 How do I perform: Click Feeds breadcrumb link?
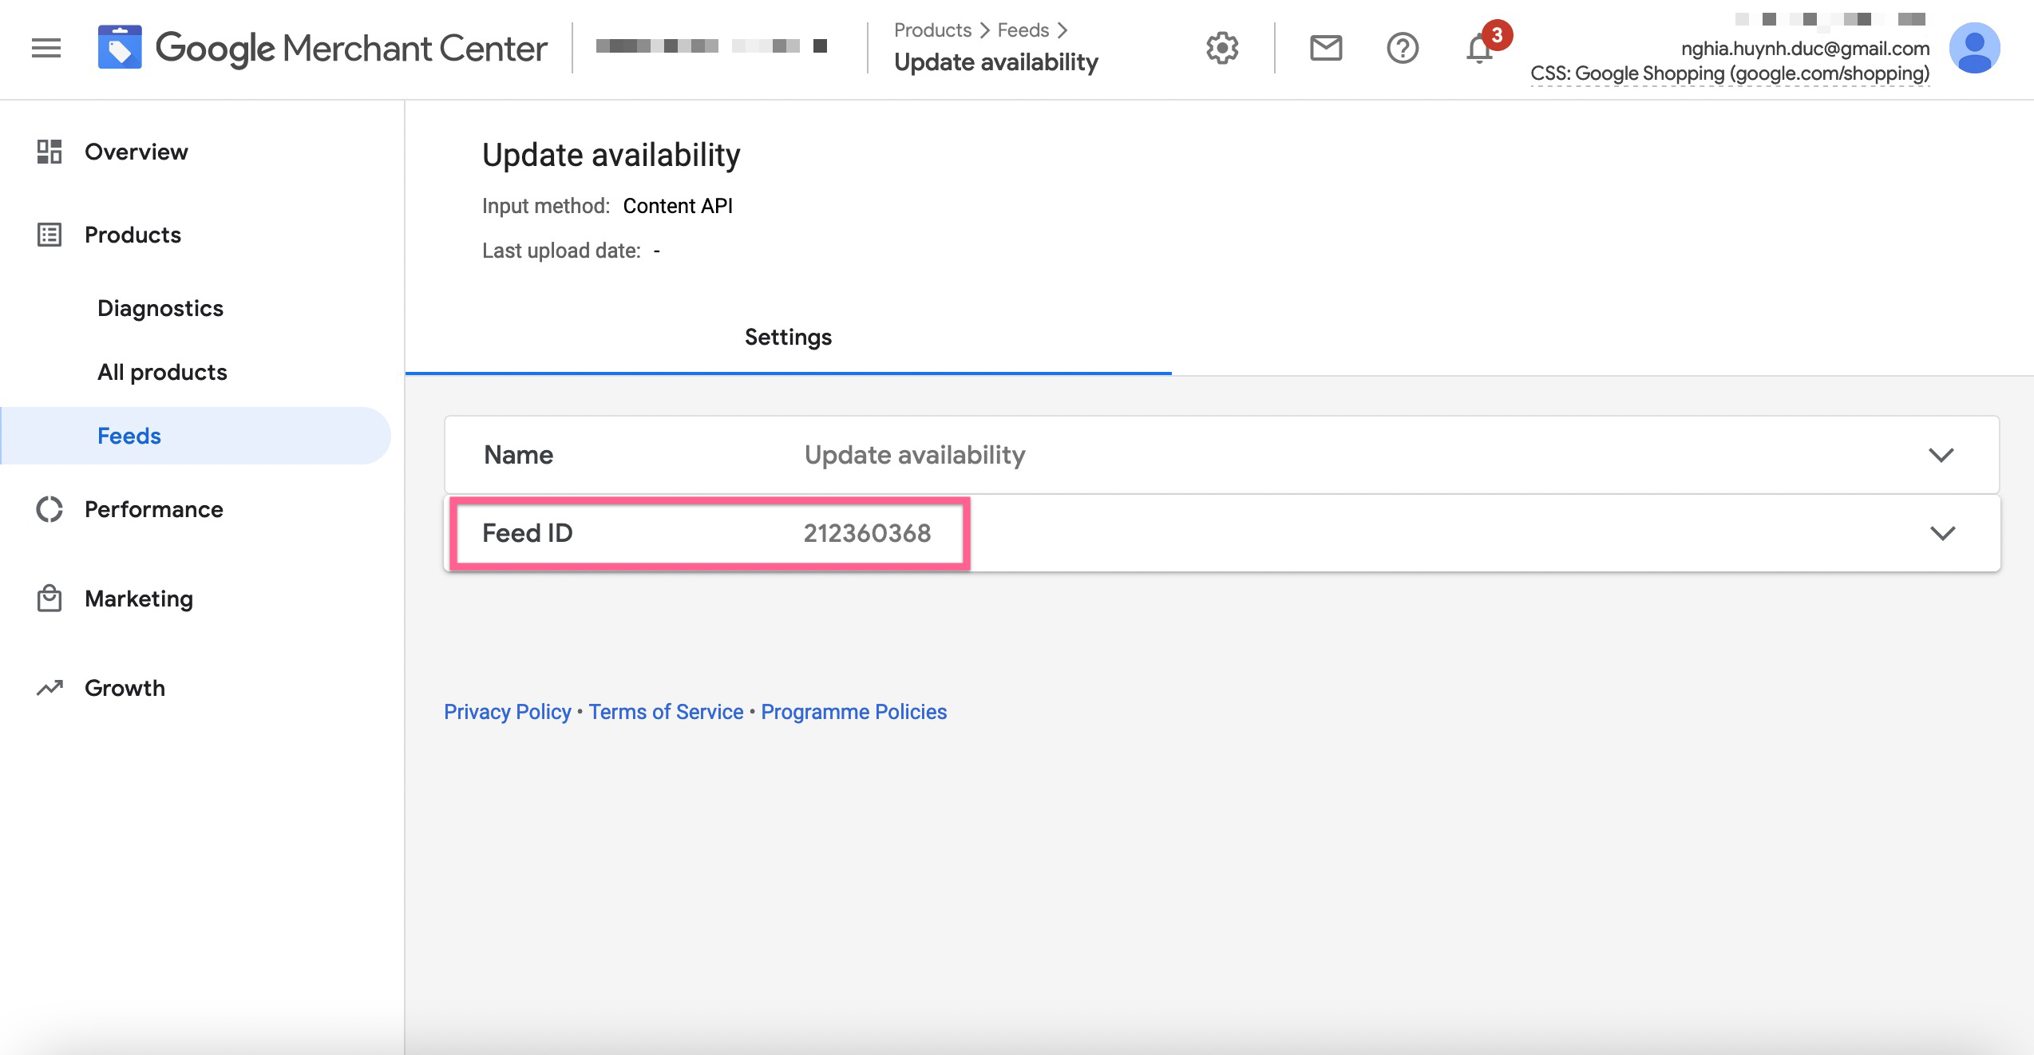1023,30
